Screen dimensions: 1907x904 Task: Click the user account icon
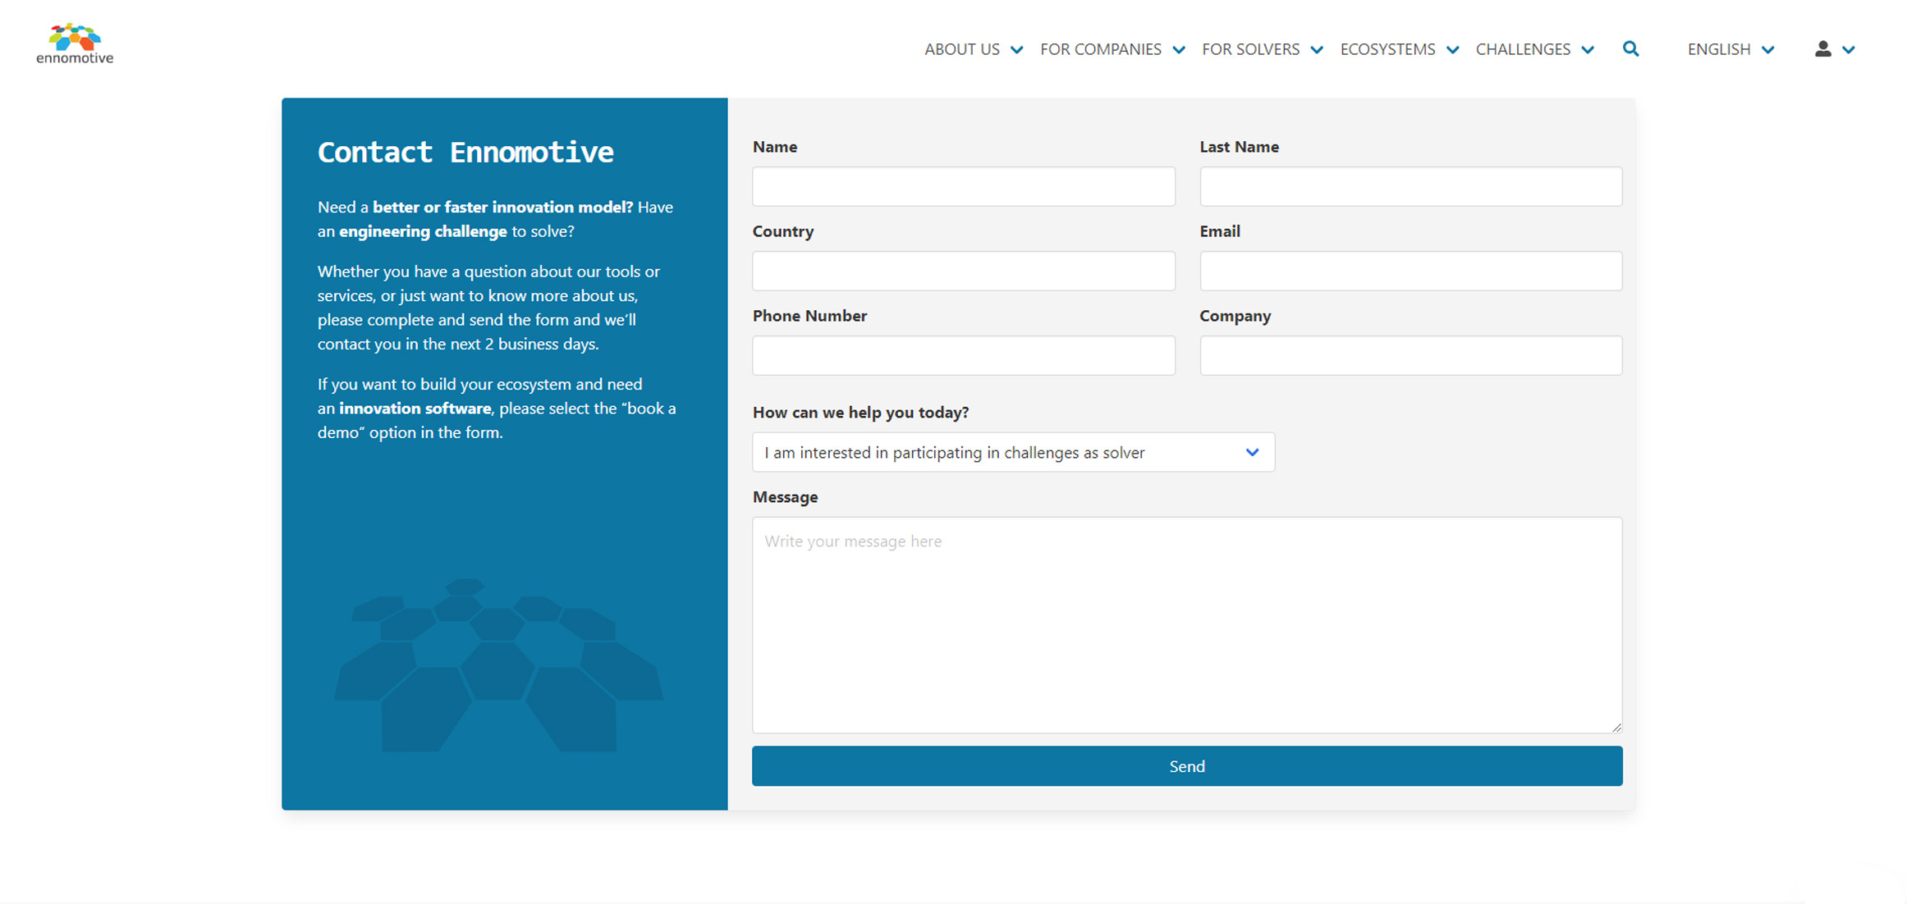tap(1822, 49)
